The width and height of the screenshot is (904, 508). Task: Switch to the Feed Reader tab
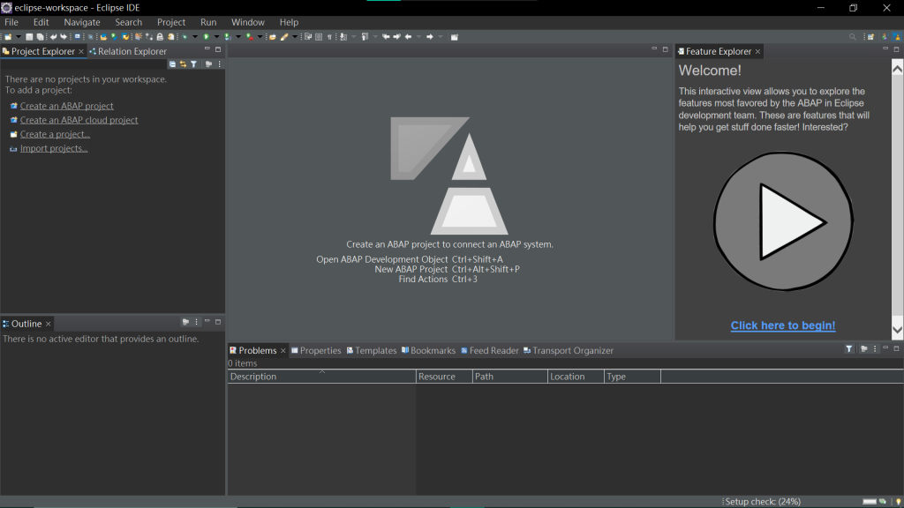[x=489, y=350]
